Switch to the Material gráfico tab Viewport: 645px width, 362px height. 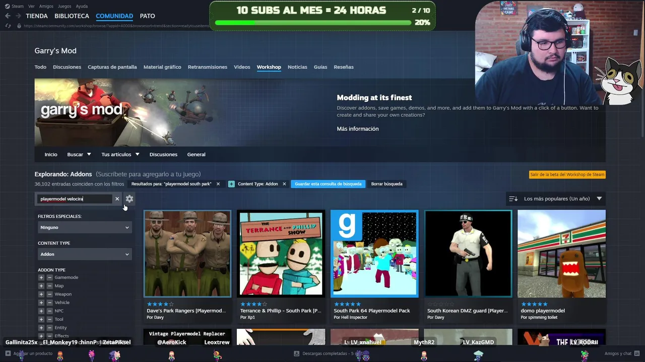(162, 67)
